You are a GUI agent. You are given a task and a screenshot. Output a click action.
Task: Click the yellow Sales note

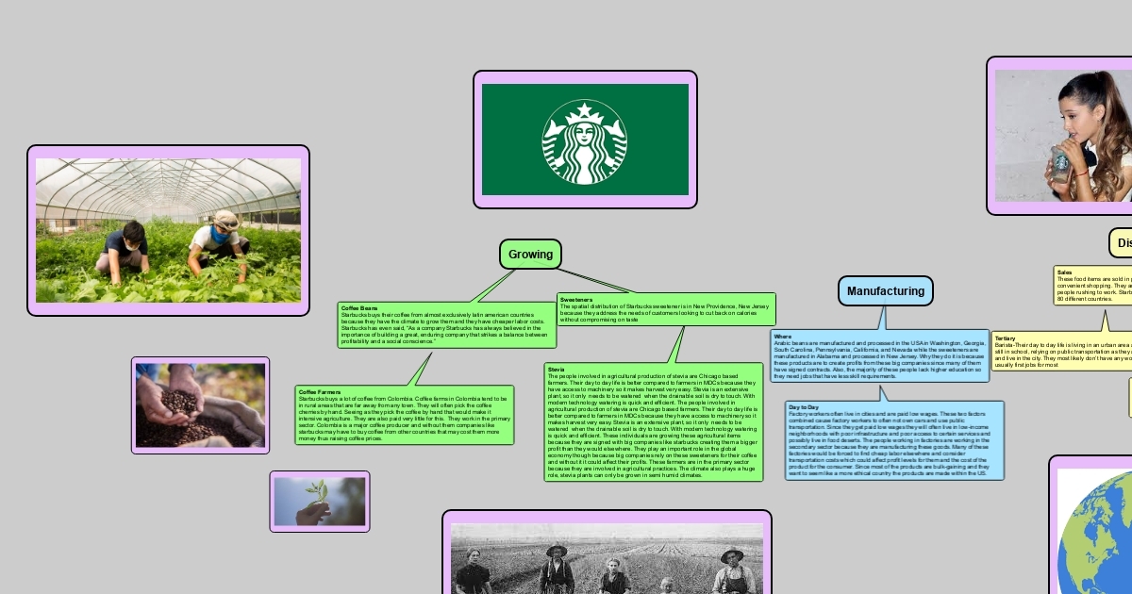[x=1094, y=286]
